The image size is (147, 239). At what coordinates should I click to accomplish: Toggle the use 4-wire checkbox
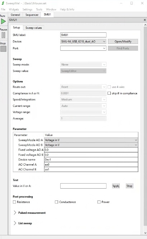point(109,87)
